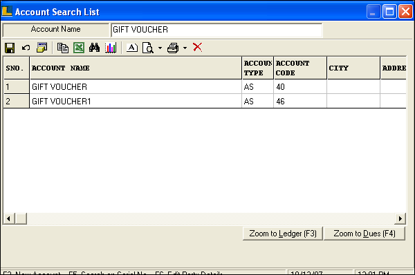
Task: Click the Undo arrow icon
Action: coord(26,48)
